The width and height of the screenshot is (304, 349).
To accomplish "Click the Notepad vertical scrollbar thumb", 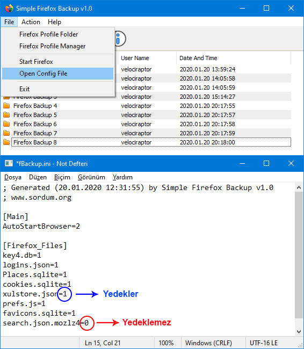I will 299,255.
